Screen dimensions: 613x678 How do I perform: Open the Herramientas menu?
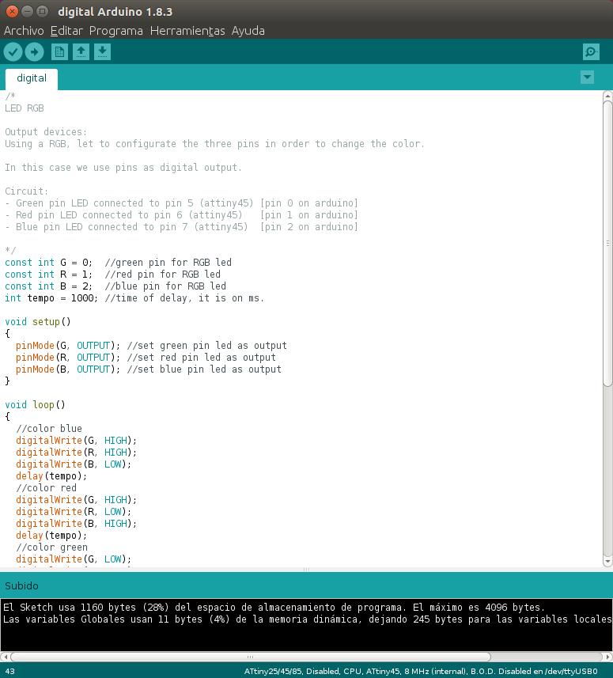tap(187, 31)
